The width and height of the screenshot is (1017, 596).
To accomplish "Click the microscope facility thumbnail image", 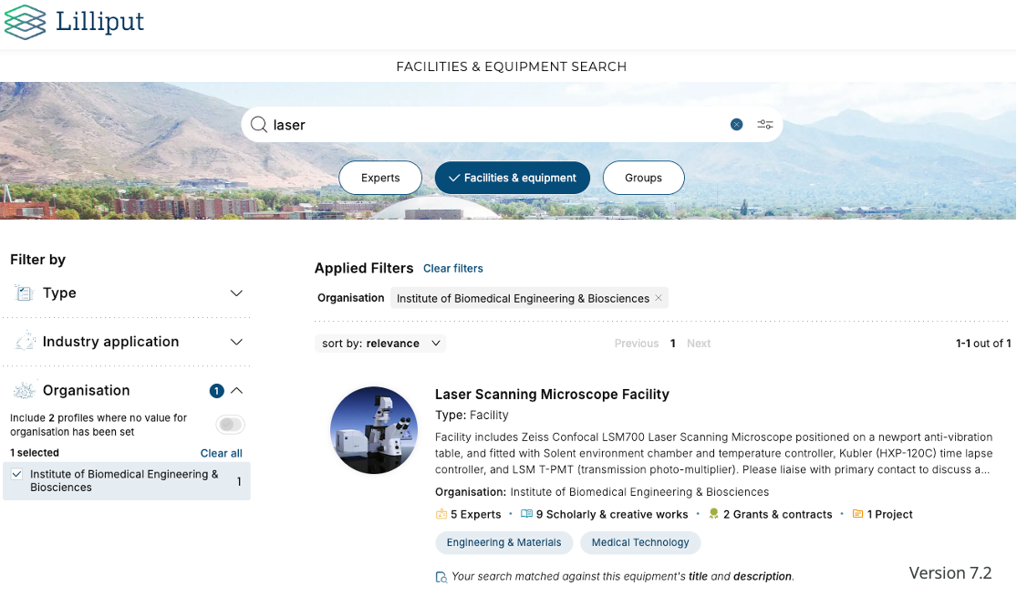I will tap(373, 430).
